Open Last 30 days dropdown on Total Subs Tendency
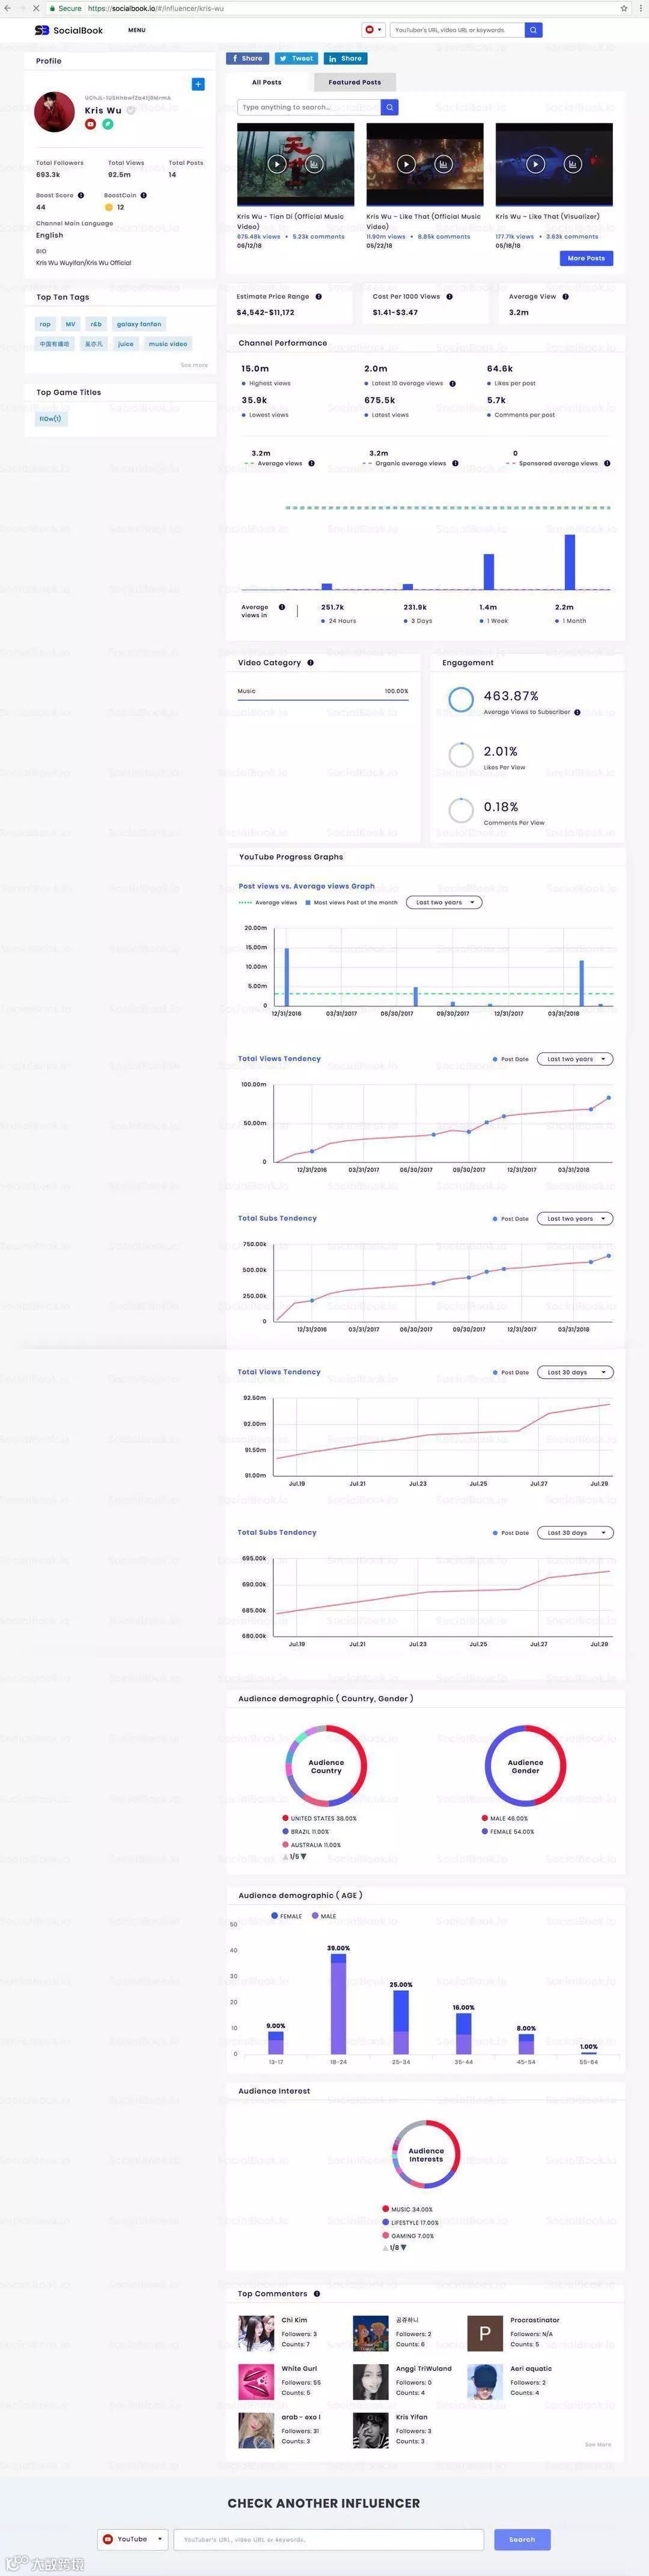This screenshot has width=649, height=2576. (x=575, y=1532)
